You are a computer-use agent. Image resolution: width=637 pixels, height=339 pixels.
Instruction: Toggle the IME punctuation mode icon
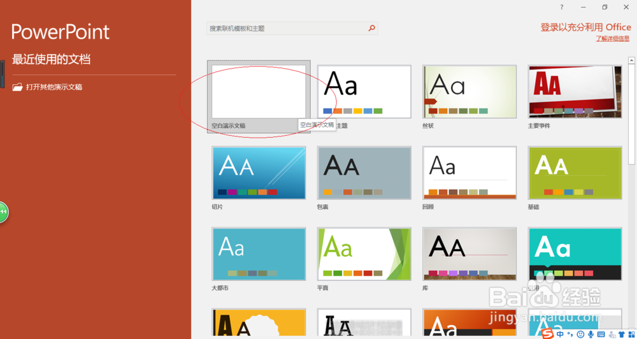(569, 335)
